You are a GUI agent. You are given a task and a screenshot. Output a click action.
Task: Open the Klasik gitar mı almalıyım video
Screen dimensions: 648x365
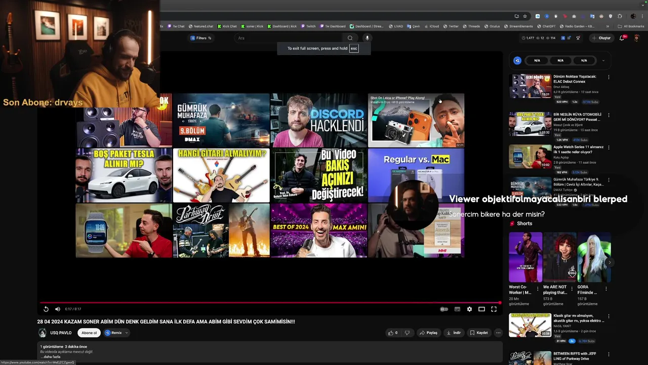click(530, 325)
